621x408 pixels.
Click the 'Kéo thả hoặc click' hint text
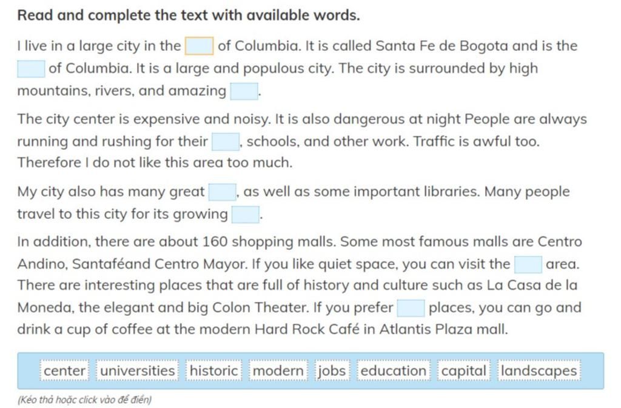84,400
